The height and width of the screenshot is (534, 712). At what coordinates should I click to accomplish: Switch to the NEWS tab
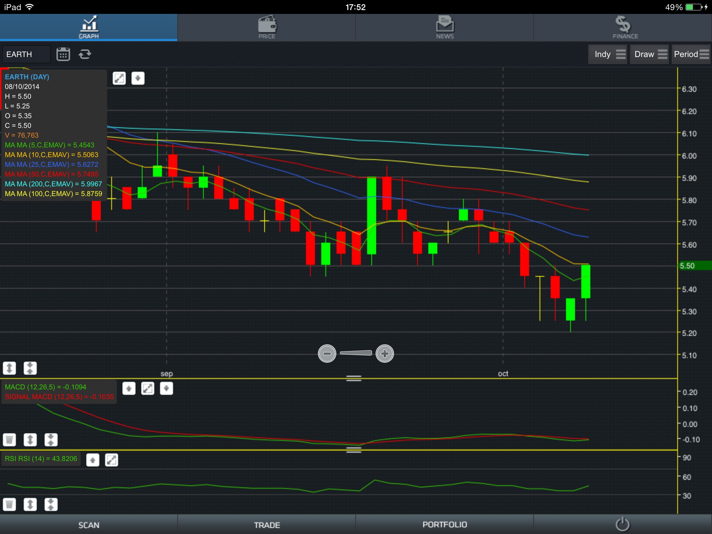point(445,27)
